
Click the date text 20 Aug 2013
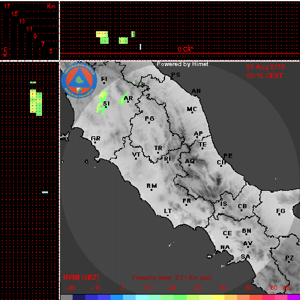coord(265,67)
